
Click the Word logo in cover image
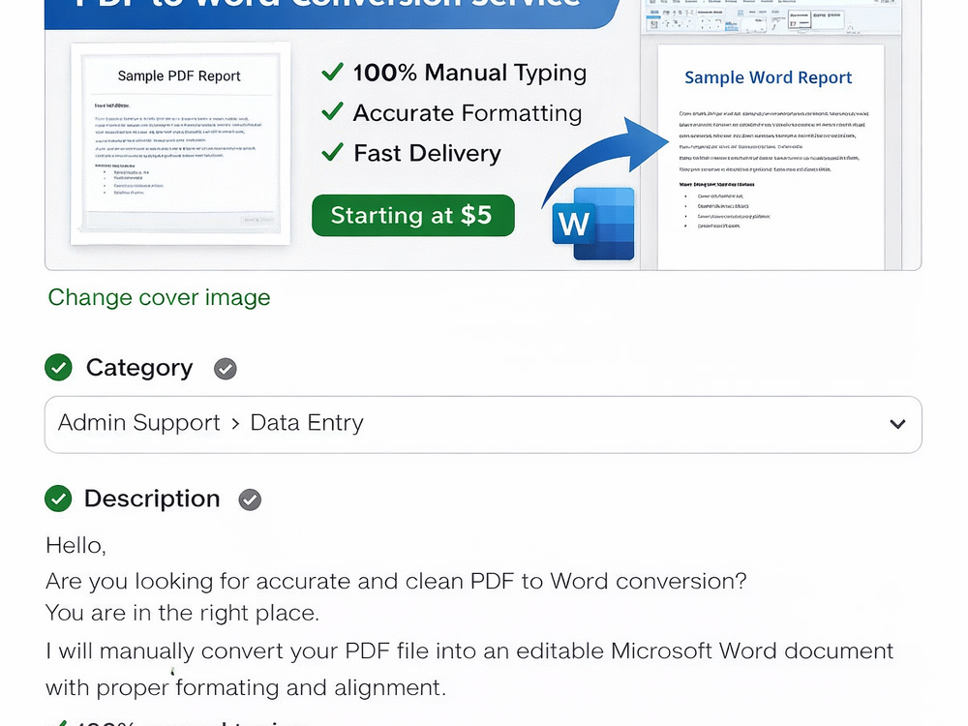click(x=593, y=224)
